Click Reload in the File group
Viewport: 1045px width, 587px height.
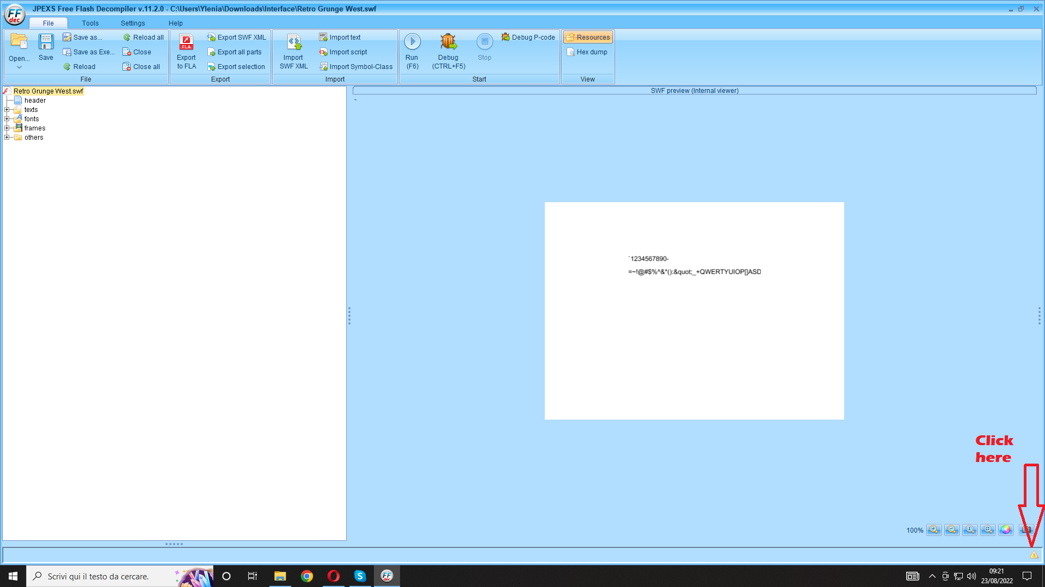click(x=79, y=67)
